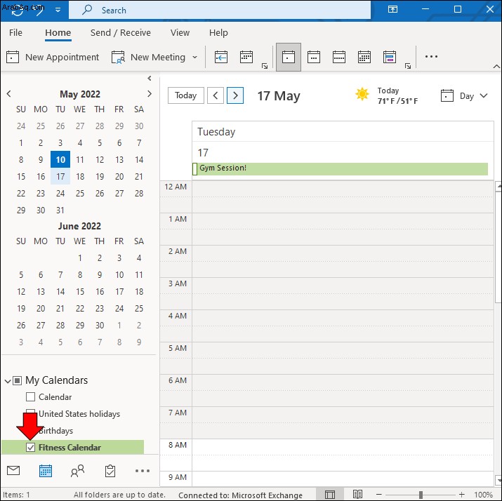Click New Appointment label

(62, 58)
